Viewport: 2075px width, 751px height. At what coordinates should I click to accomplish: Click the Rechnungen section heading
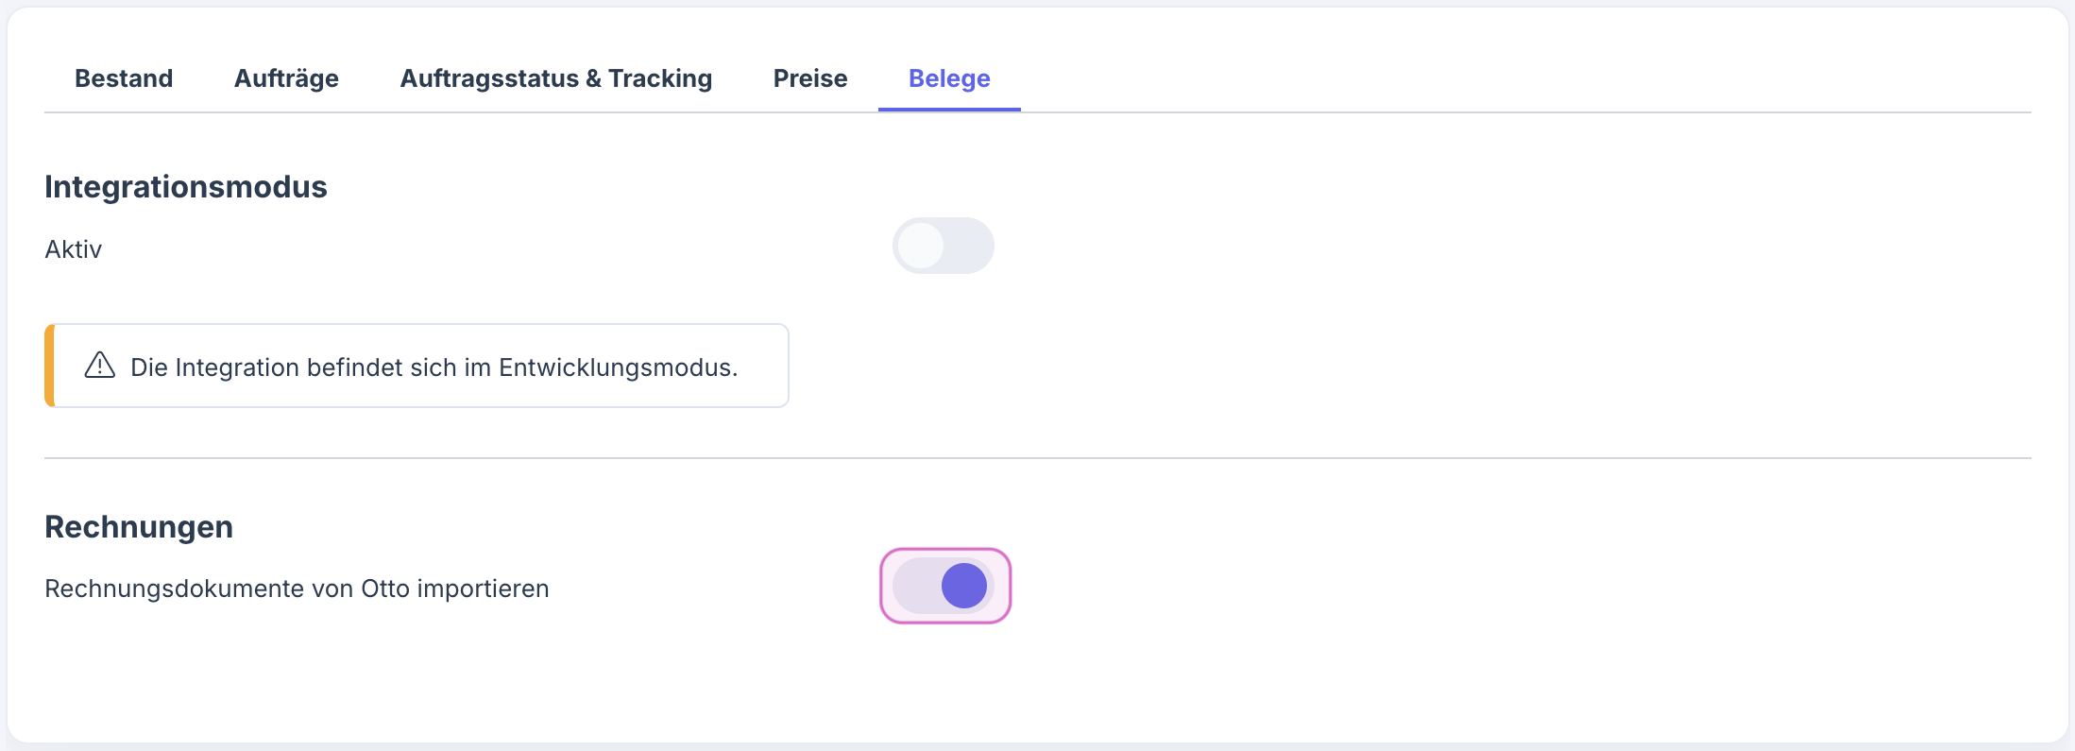pyautogui.click(x=139, y=527)
